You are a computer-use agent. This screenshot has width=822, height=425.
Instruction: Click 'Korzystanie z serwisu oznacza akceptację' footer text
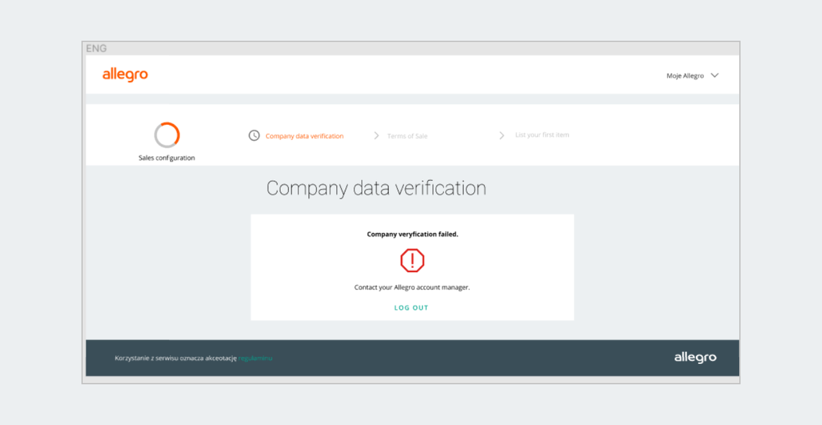click(x=176, y=358)
